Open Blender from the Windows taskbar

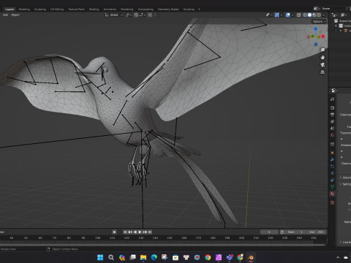pos(251,257)
